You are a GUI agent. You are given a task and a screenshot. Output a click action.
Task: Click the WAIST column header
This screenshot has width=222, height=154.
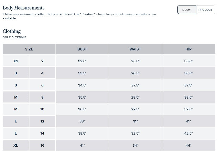pos(135,49)
